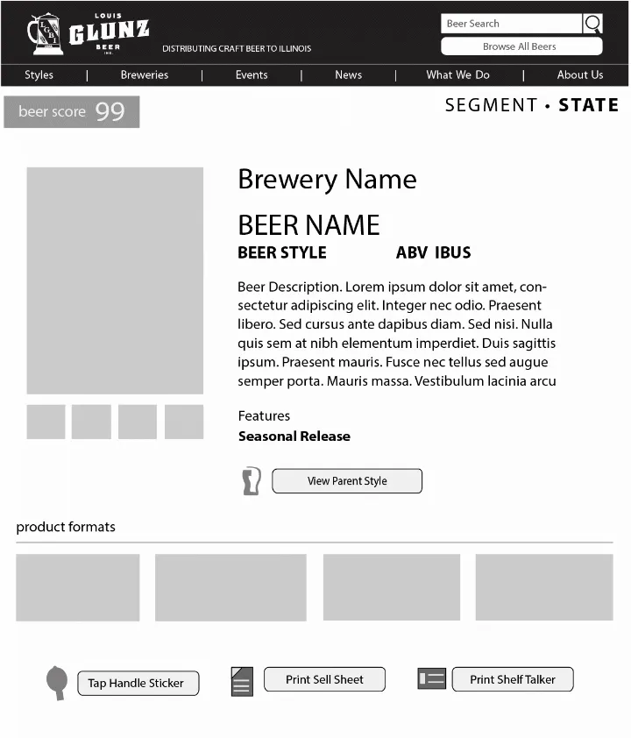Click the Tap Handle Sticker button

(138, 683)
